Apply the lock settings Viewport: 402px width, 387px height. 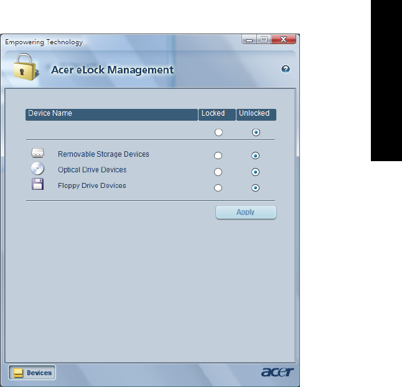pyautogui.click(x=246, y=212)
